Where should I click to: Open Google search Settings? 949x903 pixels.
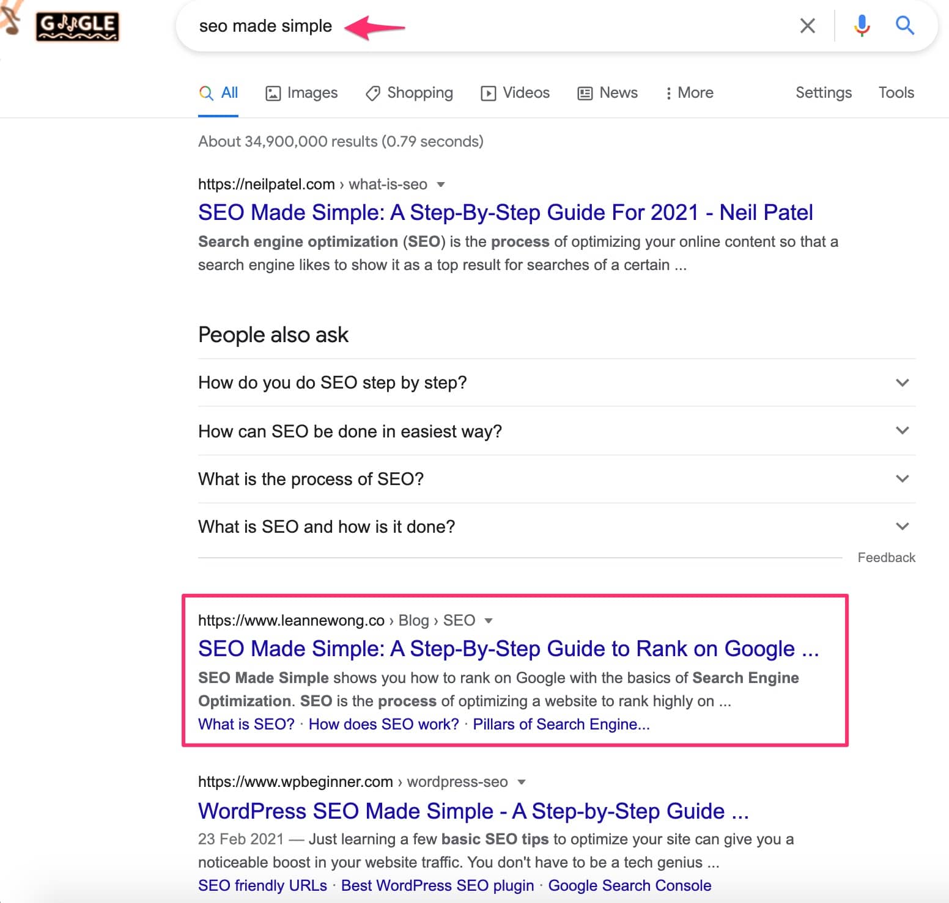click(824, 93)
